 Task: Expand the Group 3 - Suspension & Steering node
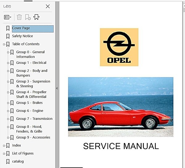(x=8, y=82)
